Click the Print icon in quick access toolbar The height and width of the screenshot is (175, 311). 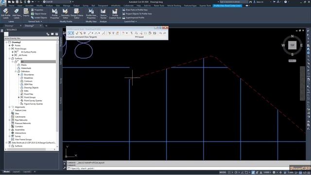29,2
